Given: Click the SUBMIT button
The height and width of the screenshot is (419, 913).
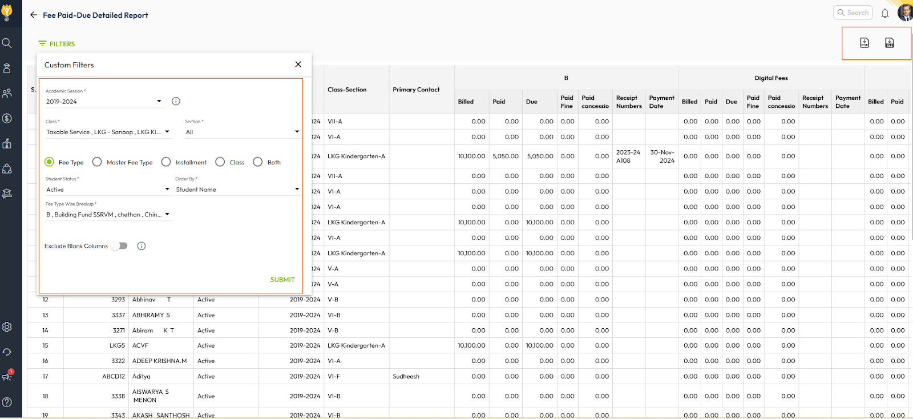Looking at the screenshot, I should [x=282, y=280].
